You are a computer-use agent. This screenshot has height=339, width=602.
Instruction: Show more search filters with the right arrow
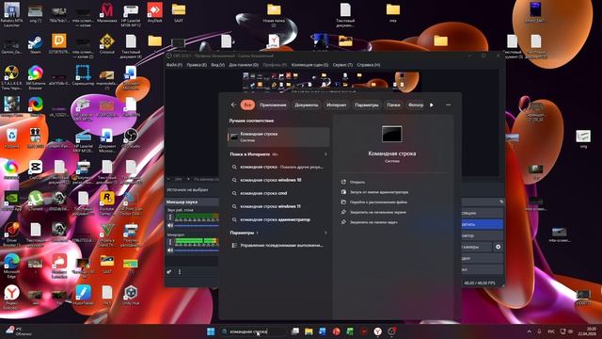click(432, 105)
